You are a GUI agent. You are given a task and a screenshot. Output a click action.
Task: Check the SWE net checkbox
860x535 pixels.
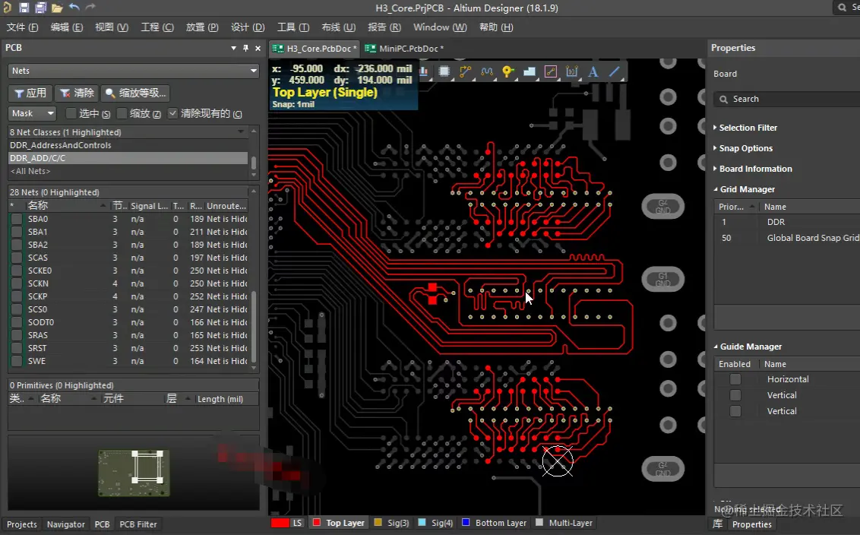[x=17, y=361]
